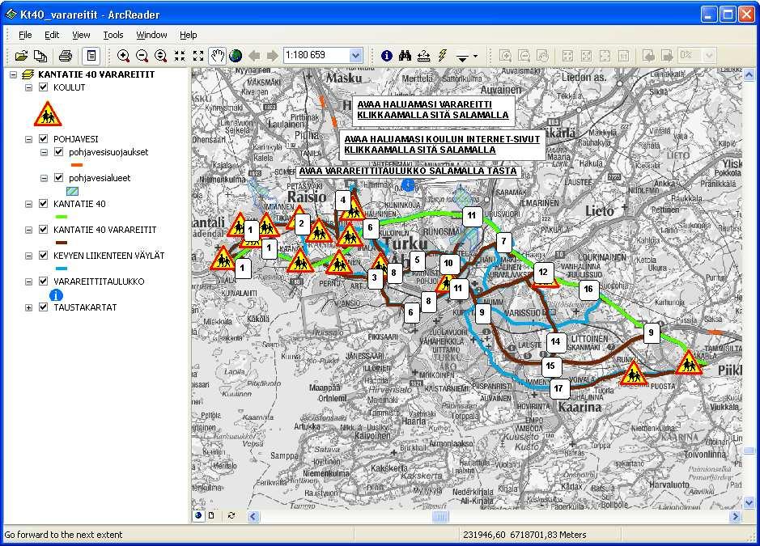
Task: Click the blue info marker on the map
Action: [x=408, y=184]
